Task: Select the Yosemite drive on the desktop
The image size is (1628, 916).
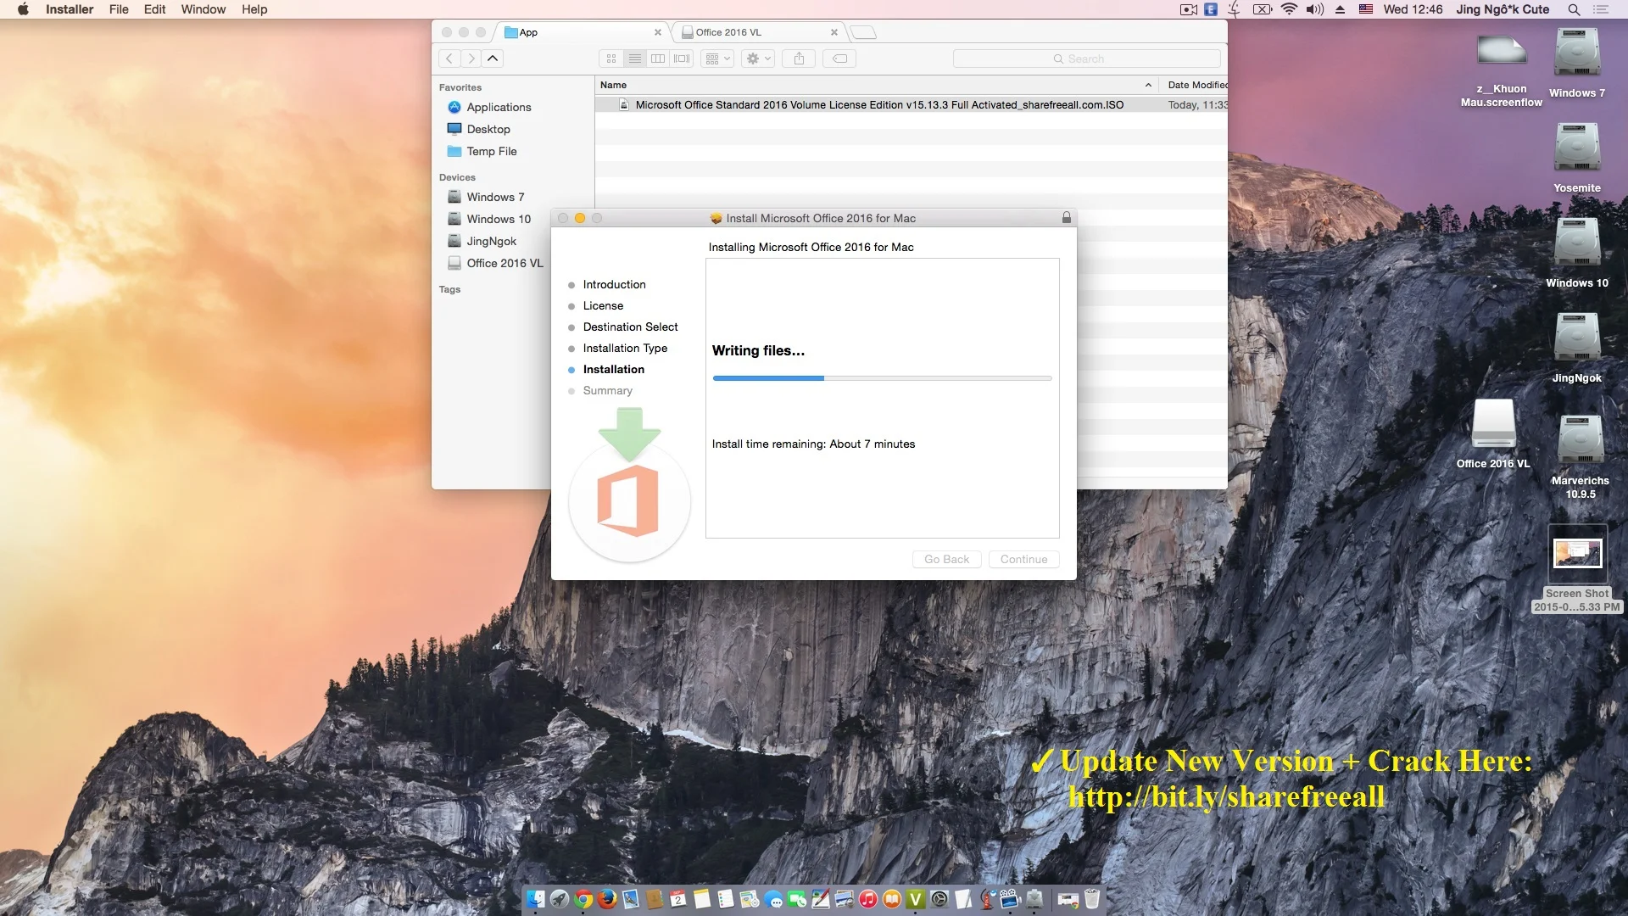Action: (1577, 157)
